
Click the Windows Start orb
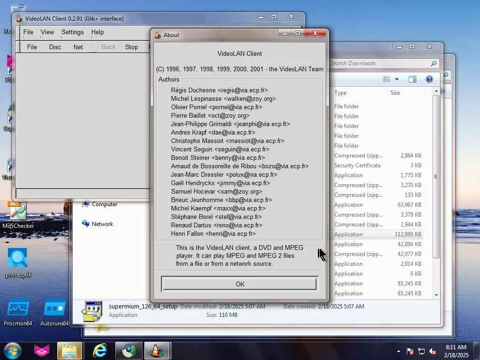coord(13,351)
